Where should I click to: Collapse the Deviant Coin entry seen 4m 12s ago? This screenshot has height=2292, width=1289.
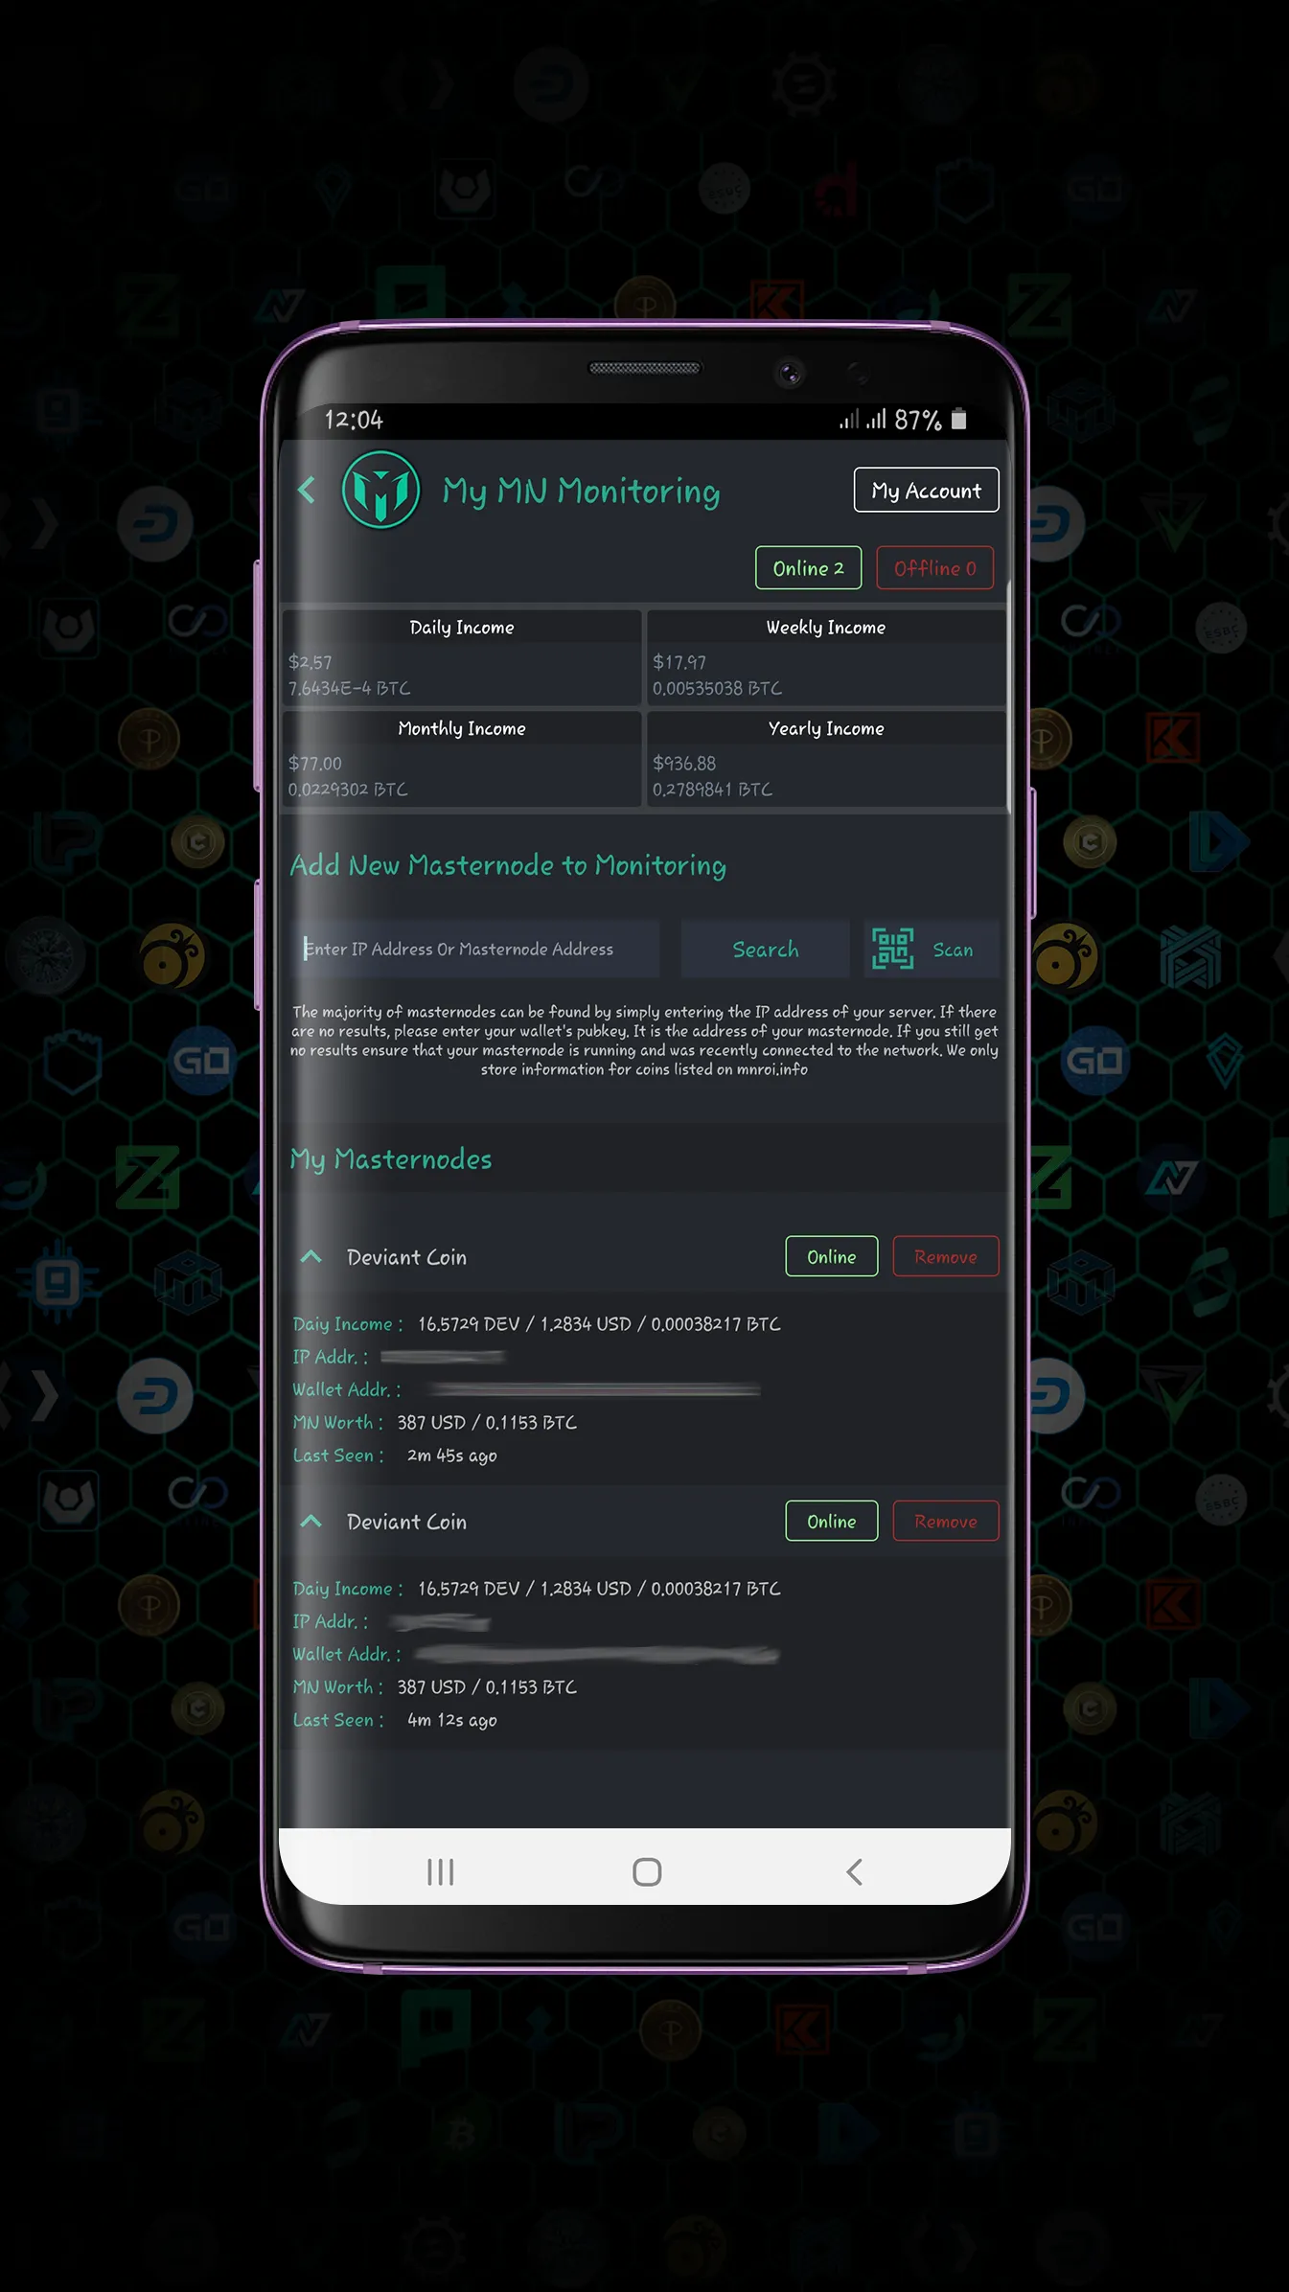(x=311, y=1521)
